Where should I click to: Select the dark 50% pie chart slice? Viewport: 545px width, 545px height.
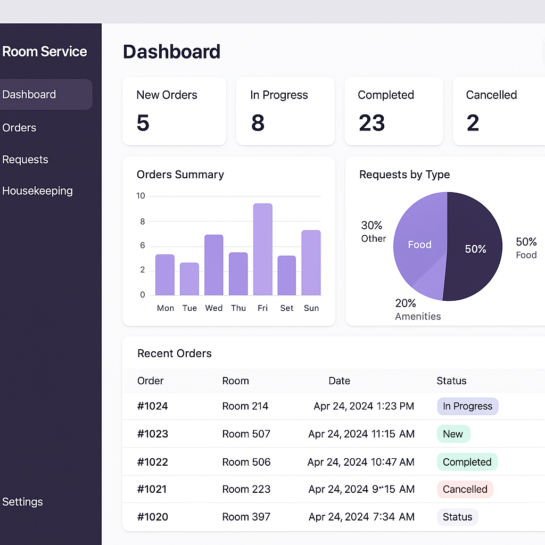click(x=474, y=249)
